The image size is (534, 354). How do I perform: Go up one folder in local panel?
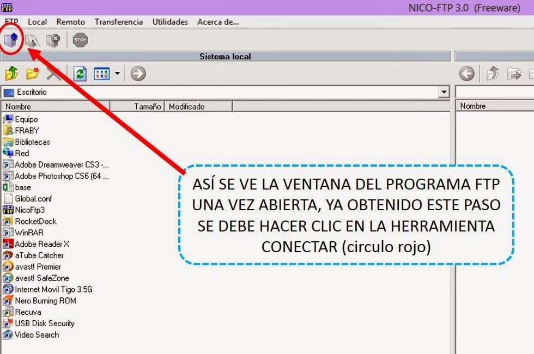pyautogui.click(x=11, y=74)
